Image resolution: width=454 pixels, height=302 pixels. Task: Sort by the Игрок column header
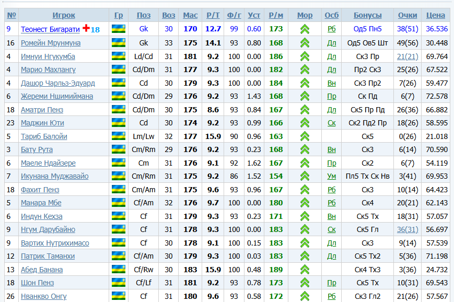(64, 15)
